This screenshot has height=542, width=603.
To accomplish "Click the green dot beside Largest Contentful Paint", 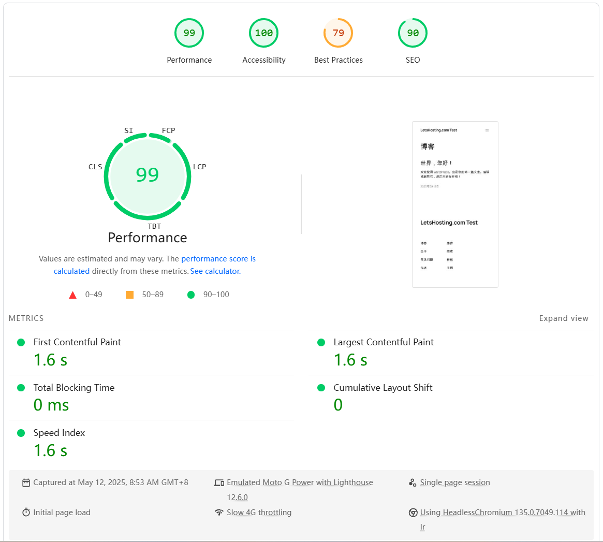I will [321, 342].
